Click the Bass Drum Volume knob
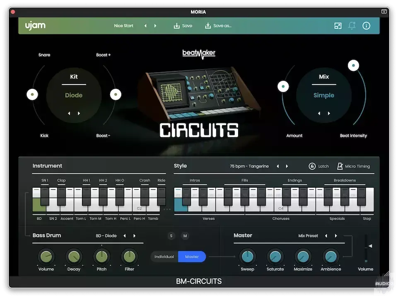Image resolution: width=398 pixels, height=298 pixels. click(x=46, y=257)
